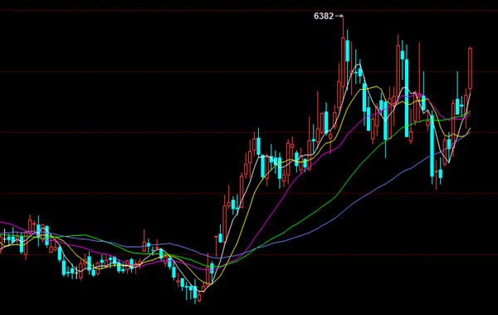The image size is (498, 315).
Task: Select the cyan candle at the first rally peak
Action: point(258,146)
